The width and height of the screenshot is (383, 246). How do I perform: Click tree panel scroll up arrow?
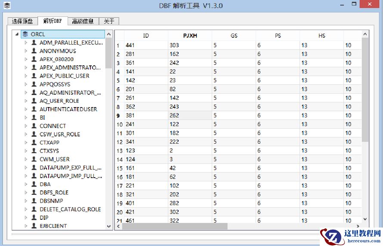pos(109,34)
